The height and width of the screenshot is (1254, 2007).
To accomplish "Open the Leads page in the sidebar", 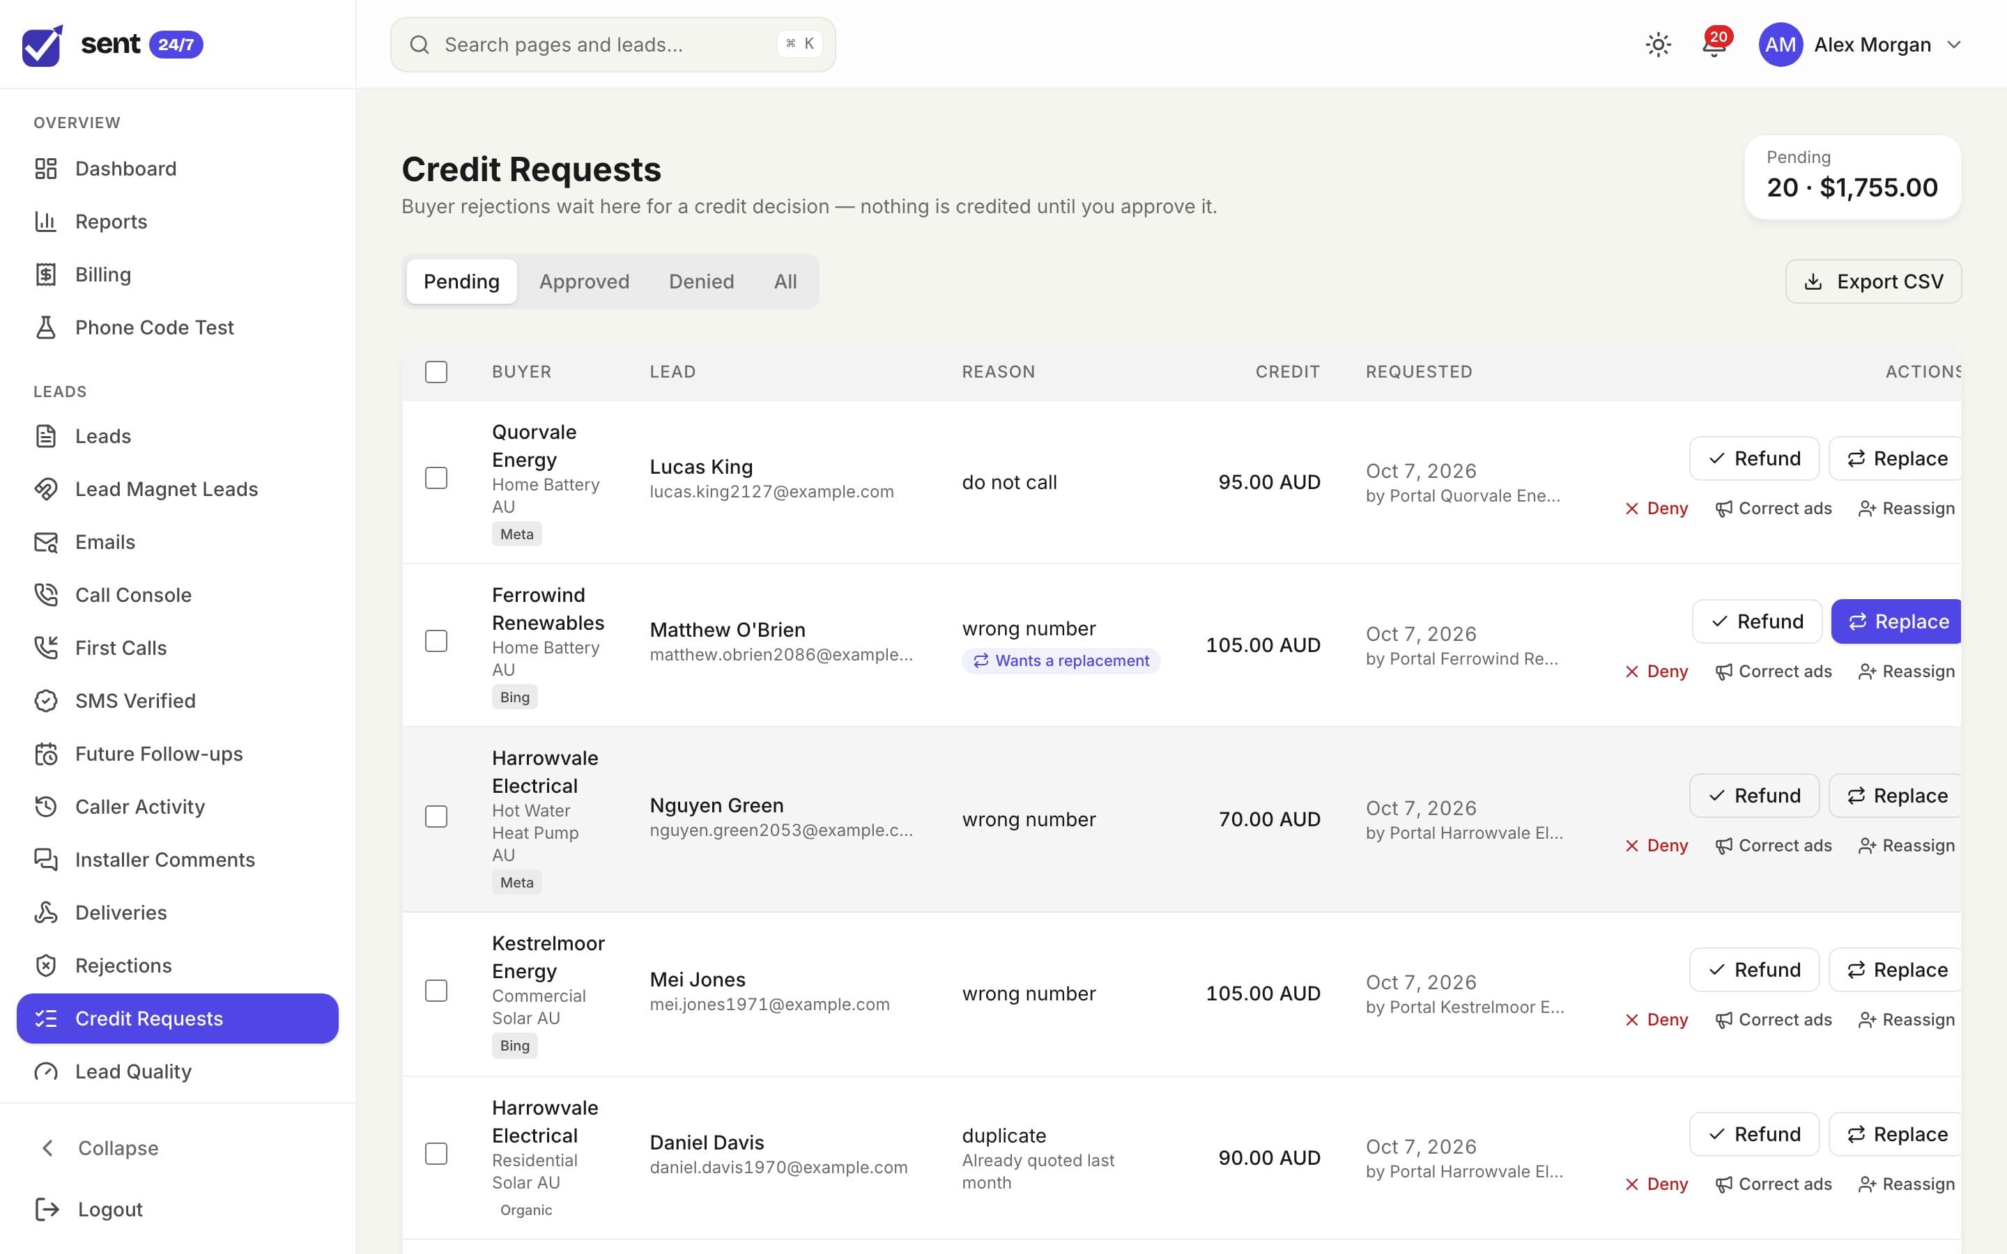I will 178,436.
